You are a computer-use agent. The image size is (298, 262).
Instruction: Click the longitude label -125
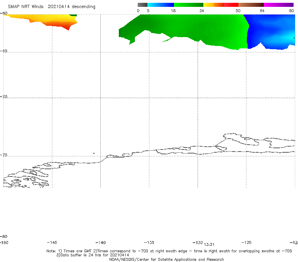pyautogui.click(x=246, y=242)
